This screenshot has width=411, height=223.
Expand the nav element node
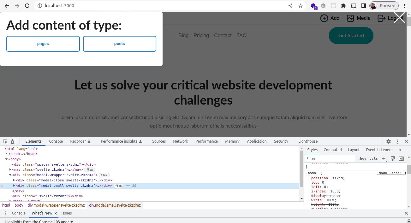(x=10, y=170)
